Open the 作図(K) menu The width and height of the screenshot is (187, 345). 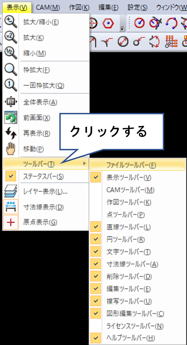79,7
